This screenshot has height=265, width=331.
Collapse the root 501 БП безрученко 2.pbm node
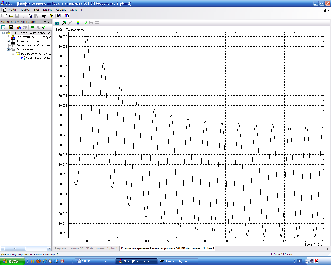(3, 33)
